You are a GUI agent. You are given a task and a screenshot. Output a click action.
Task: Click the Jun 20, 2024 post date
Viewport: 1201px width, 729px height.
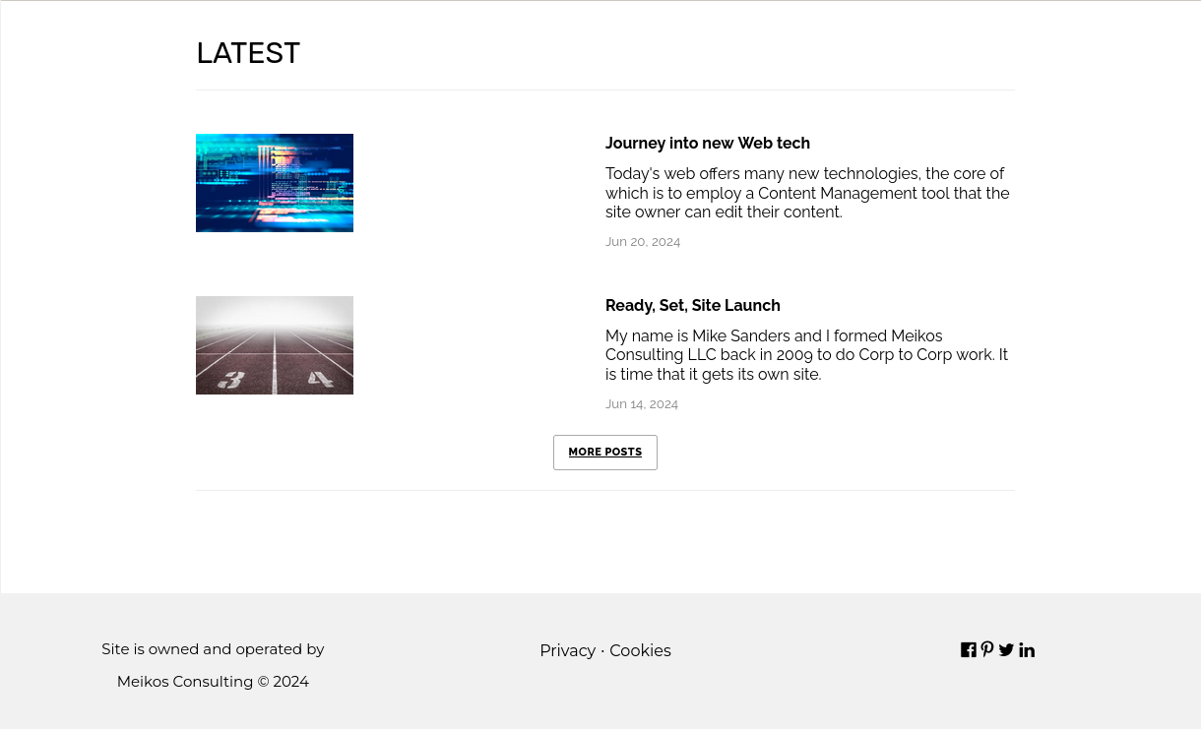643,242
